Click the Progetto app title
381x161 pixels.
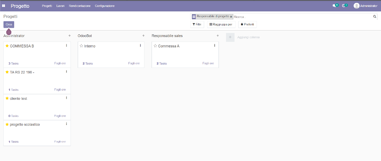coord(20,6)
